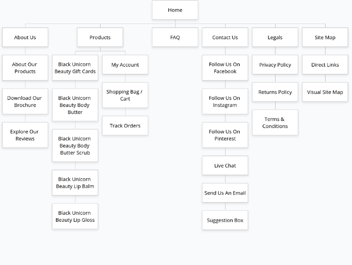Open the Products node
Image resolution: width=352 pixels, height=265 pixels.
pos(100,38)
